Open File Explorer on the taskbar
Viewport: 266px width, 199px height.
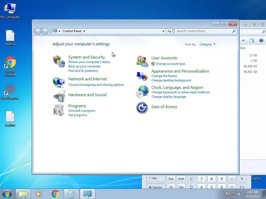click(x=23, y=194)
